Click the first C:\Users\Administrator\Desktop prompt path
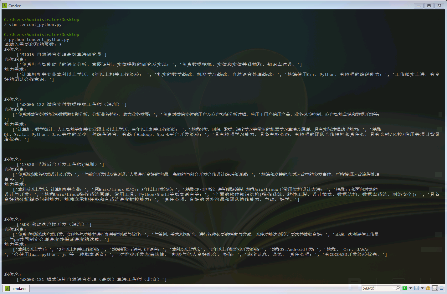This screenshot has width=447, height=294. click(x=42, y=19)
